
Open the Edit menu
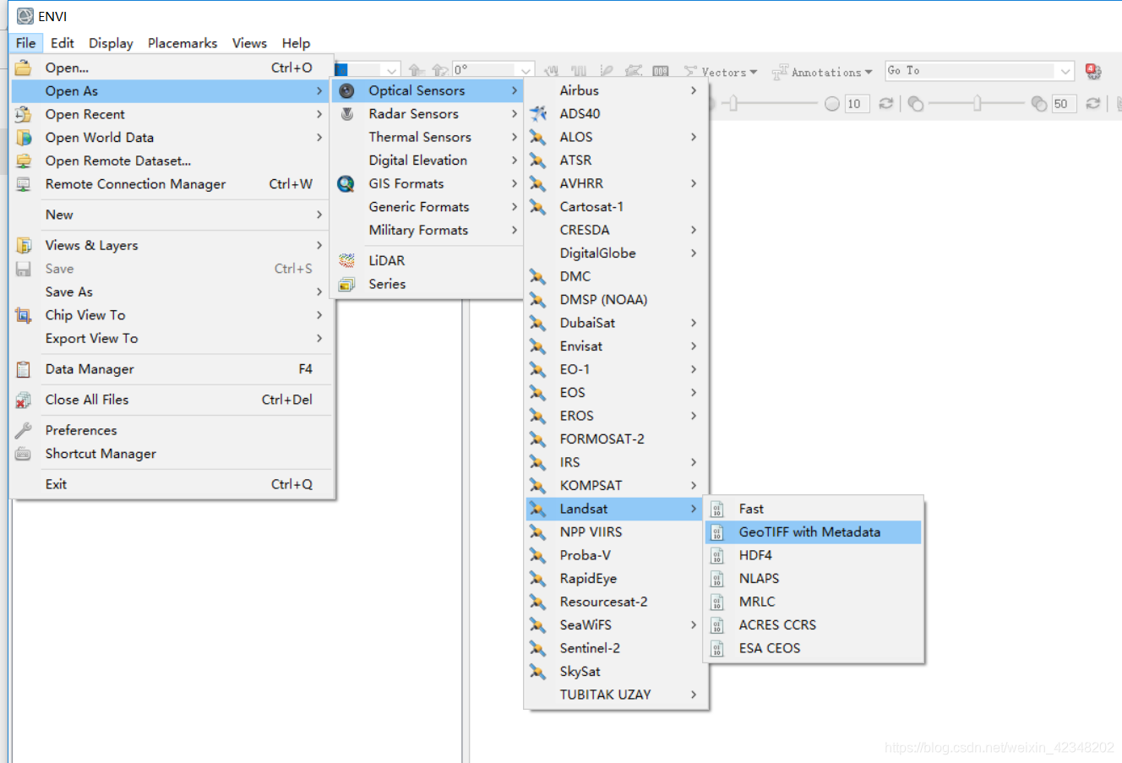[x=62, y=43]
